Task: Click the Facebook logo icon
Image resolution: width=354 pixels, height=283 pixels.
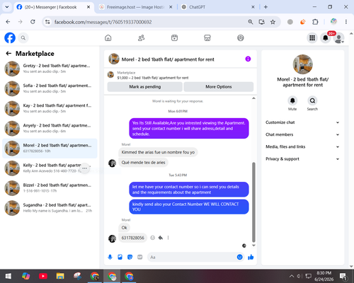Action: (x=10, y=37)
